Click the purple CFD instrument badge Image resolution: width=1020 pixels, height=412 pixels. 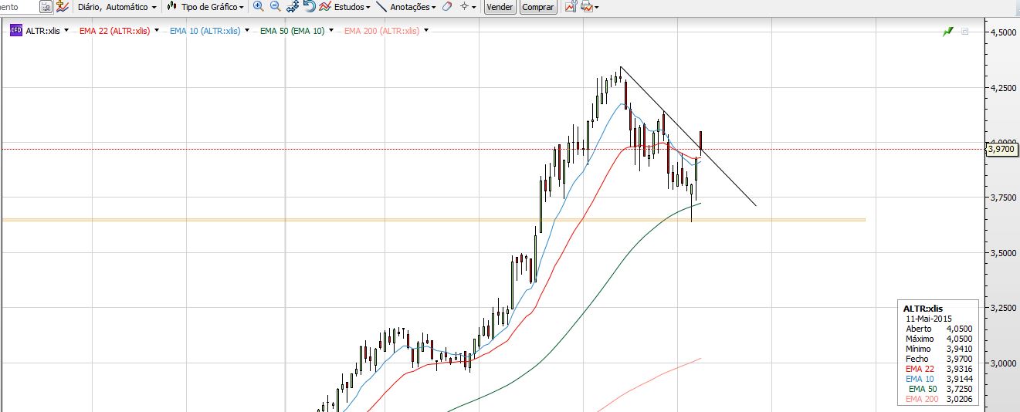click(x=15, y=31)
